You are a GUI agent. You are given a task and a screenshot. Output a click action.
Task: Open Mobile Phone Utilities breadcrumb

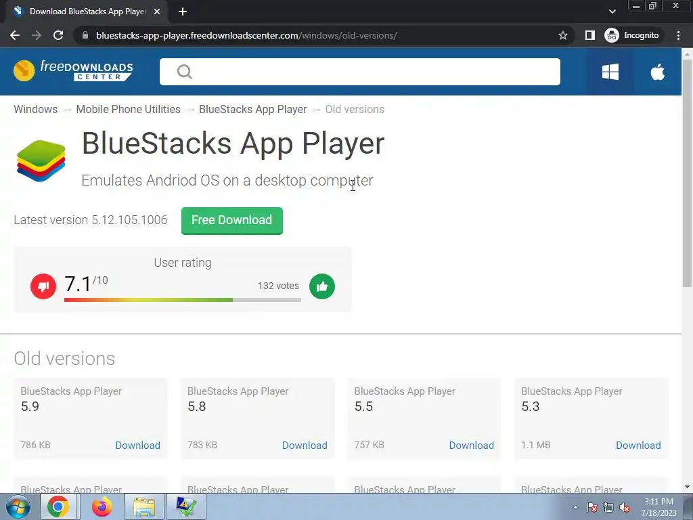pyautogui.click(x=128, y=109)
